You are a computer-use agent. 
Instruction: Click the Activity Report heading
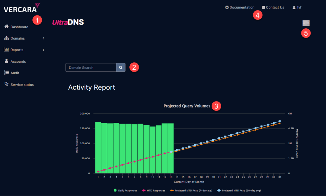[x=91, y=87]
